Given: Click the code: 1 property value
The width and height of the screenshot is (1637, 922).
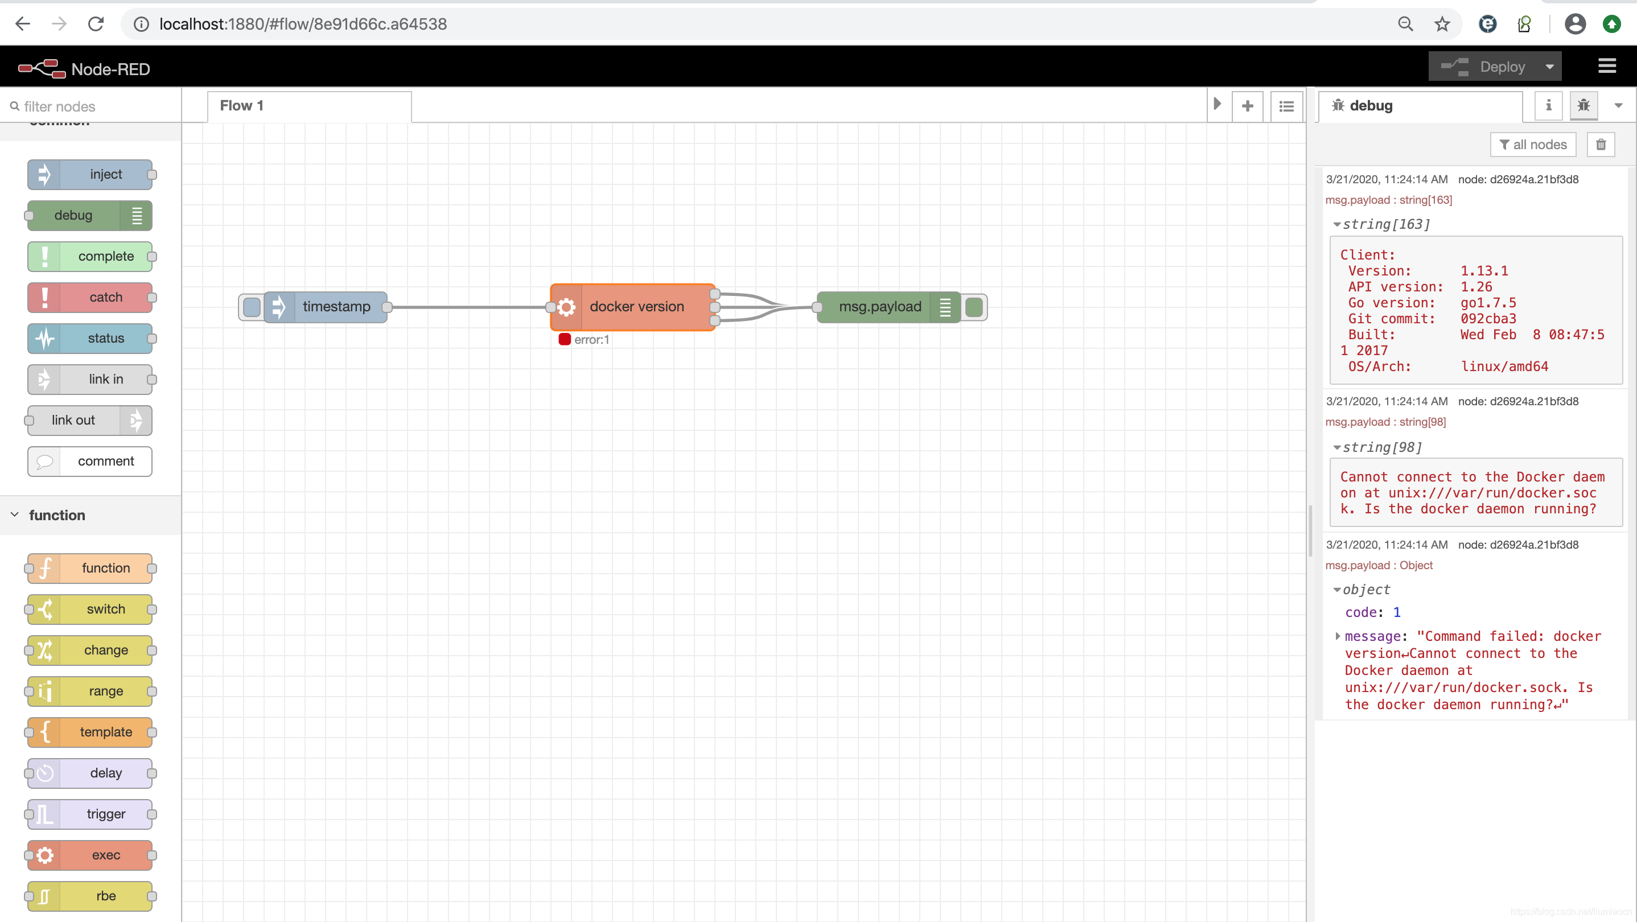Looking at the screenshot, I should pyautogui.click(x=1397, y=612).
